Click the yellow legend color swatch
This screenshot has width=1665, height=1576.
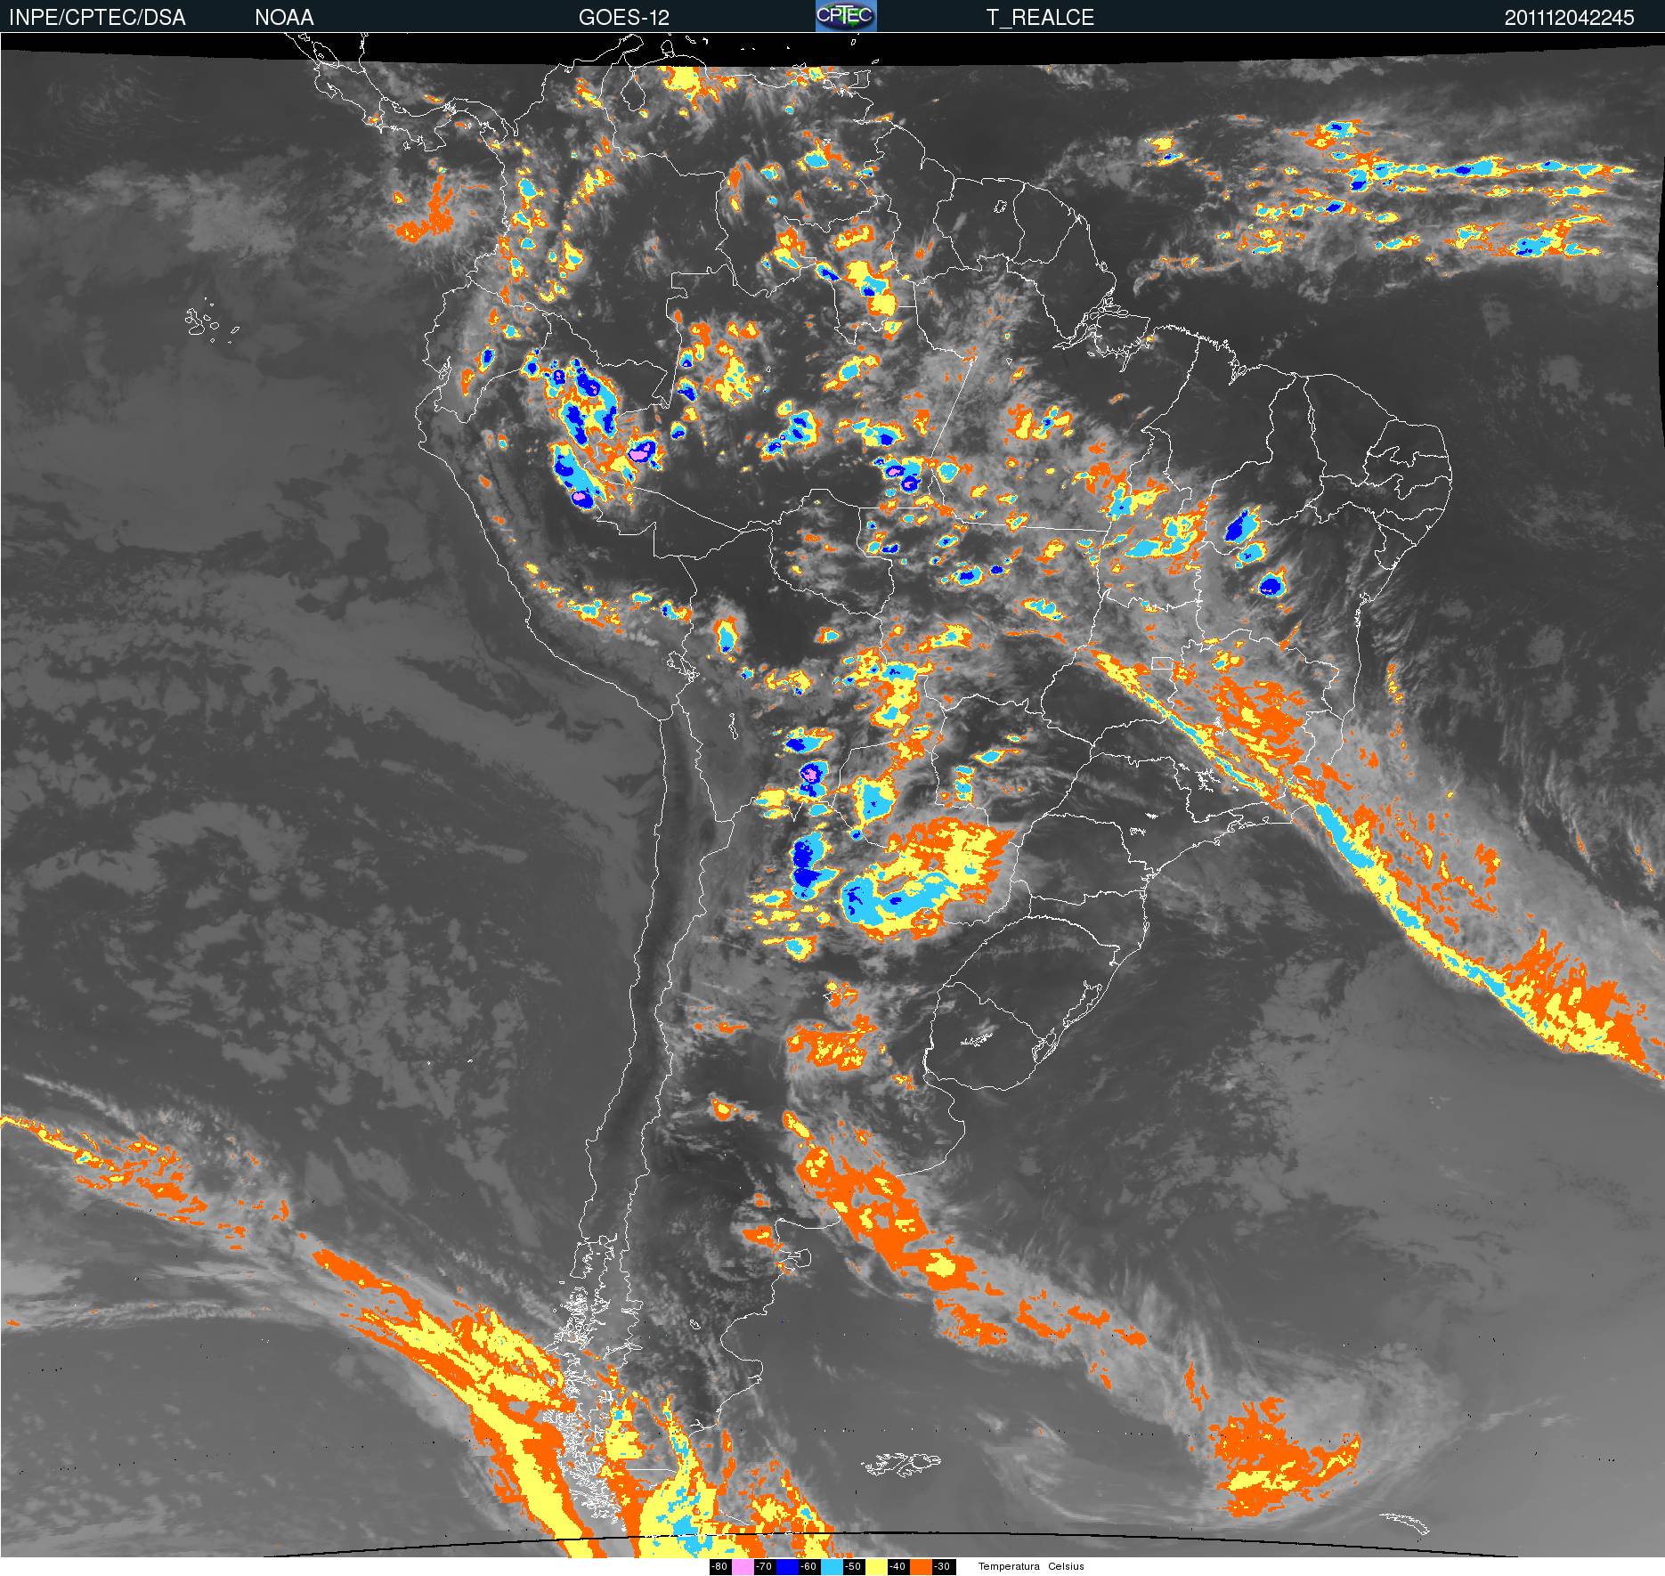tap(876, 1566)
